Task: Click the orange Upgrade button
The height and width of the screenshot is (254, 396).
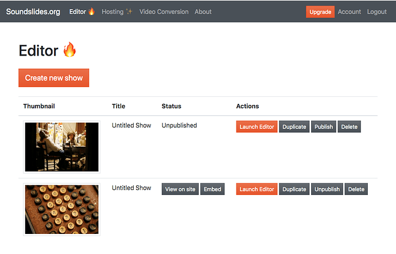Action: (320, 12)
